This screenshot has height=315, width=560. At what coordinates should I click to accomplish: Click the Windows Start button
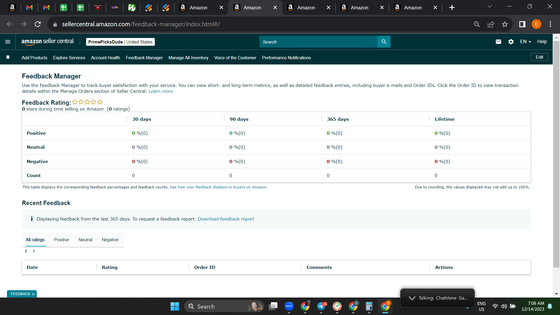pyautogui.click(x=175, y=306)
